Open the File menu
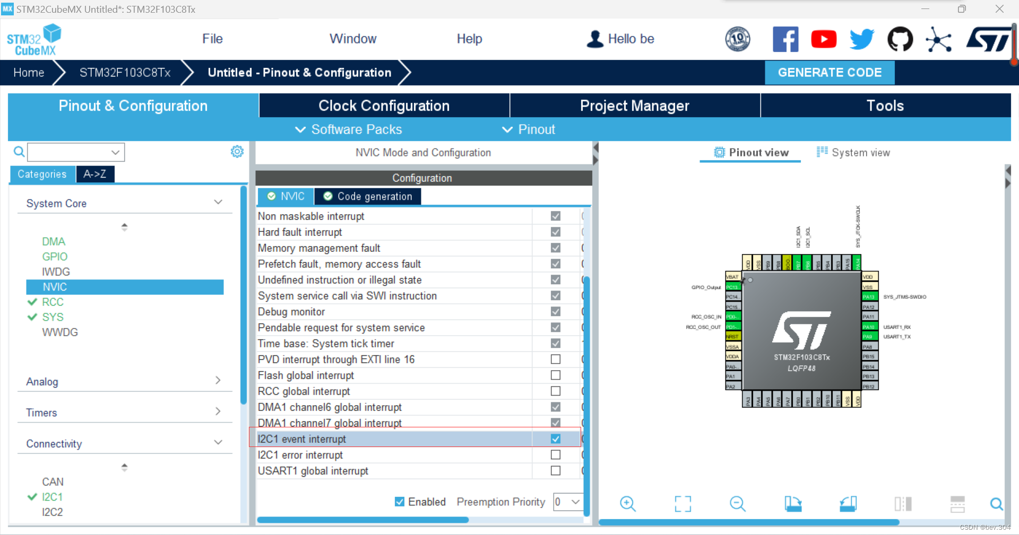The width and height of the screenshot is (1019, 535). 212,39
